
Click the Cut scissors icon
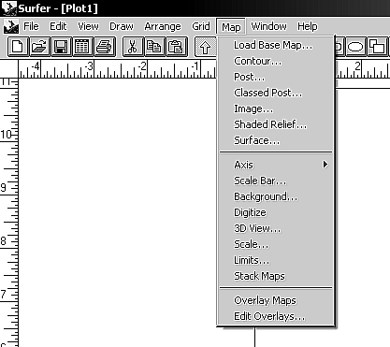[x=133, y=47]
